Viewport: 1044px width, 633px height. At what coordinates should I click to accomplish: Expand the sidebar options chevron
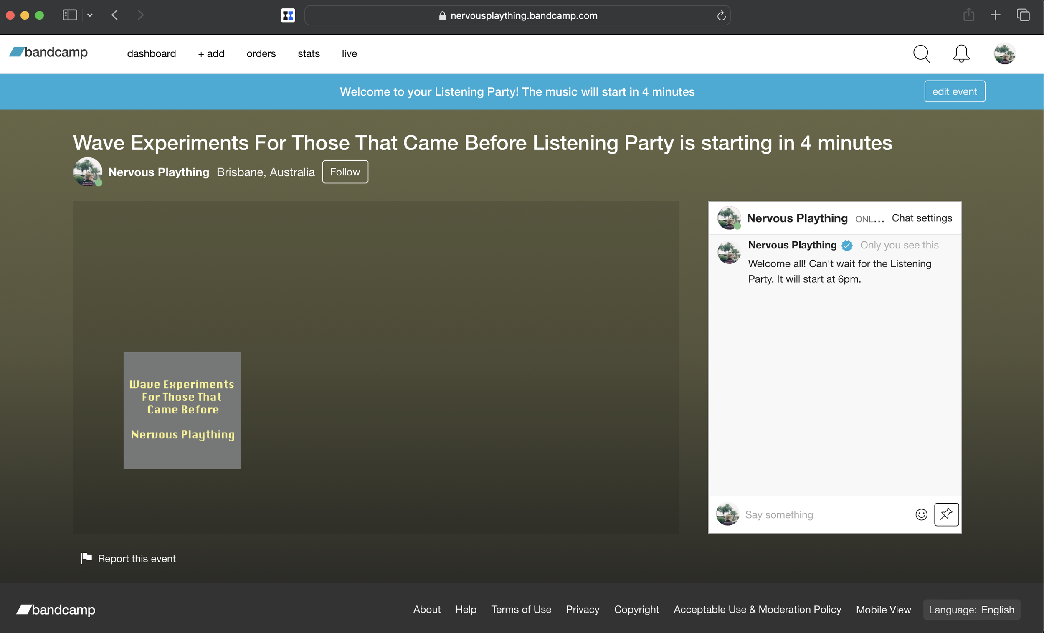pos(90,15)
